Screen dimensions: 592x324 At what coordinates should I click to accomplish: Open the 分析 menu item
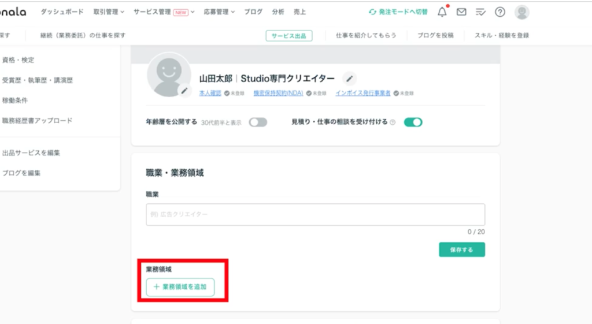tap(278, 12)
